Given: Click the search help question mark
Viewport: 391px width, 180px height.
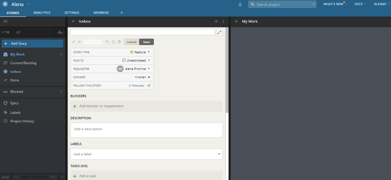Looking at the screenshot, I should (x=313, y=4).
